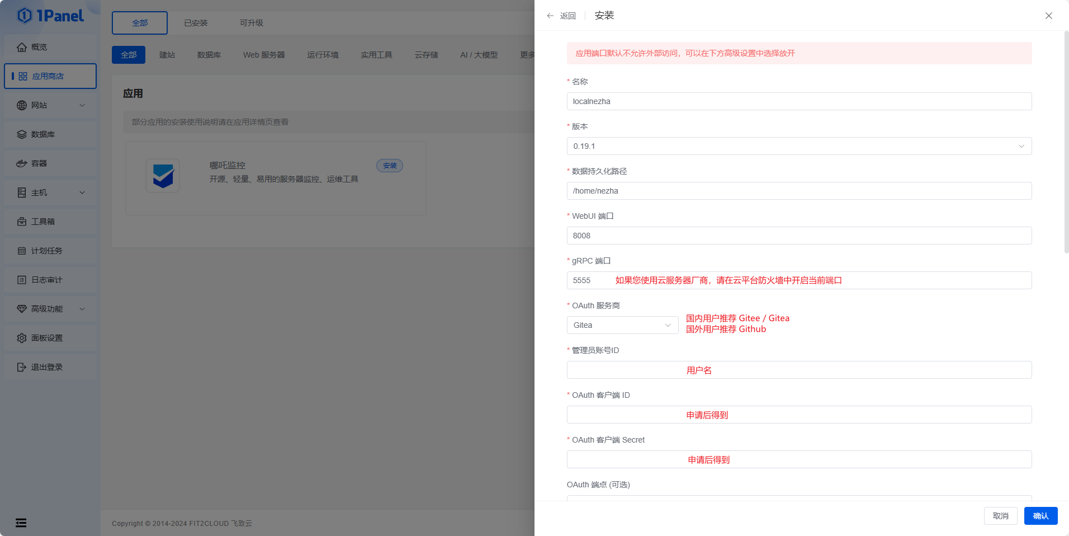1069x536 pixels.
Task: Click the 管理员账号ID input field
Action: (799, 370)
